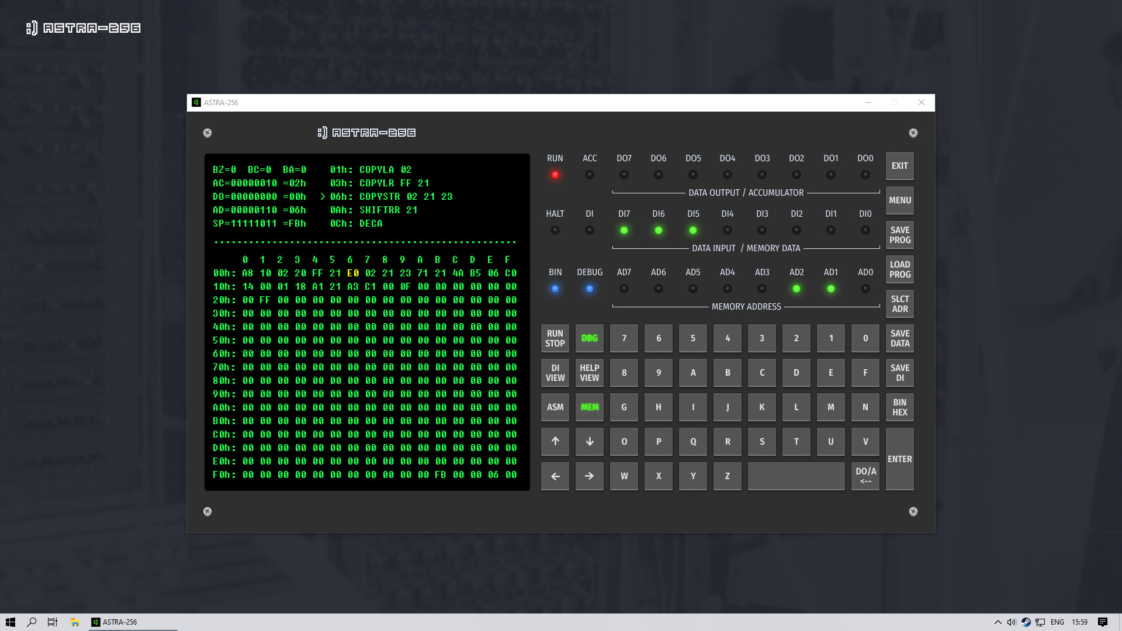Viewport: 1122px width, 631px height.
Task: Click the ASTRA-256 taskbar icon
Action: (x=115, y=622)
